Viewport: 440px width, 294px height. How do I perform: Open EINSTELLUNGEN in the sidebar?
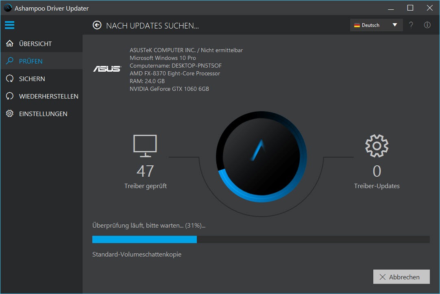(x=41, y=114)
